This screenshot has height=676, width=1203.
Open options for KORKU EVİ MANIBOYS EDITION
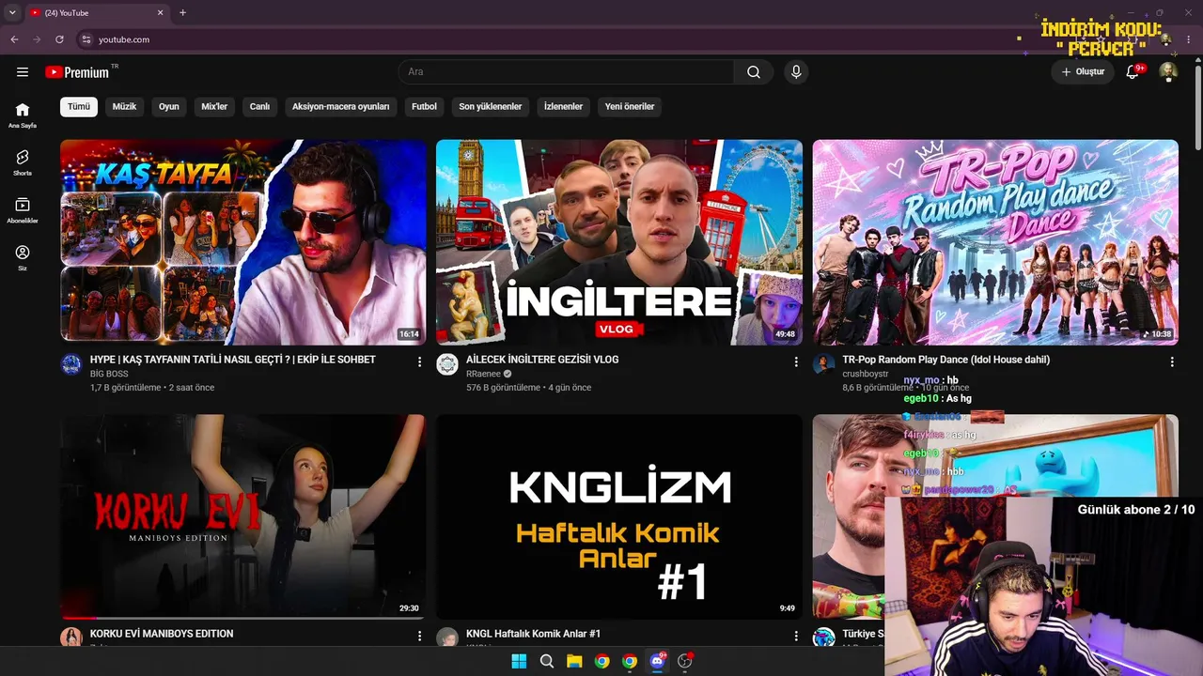click(x=420, y=636)
